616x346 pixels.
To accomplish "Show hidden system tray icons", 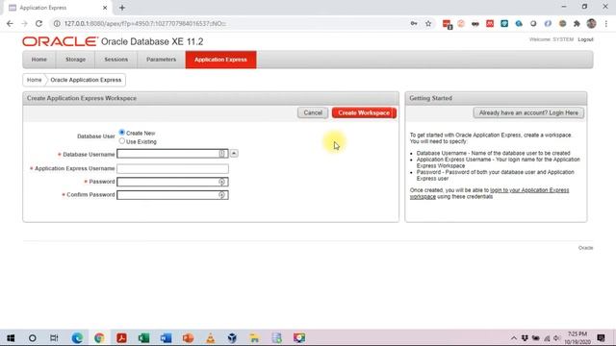I will tap(513, 338).
